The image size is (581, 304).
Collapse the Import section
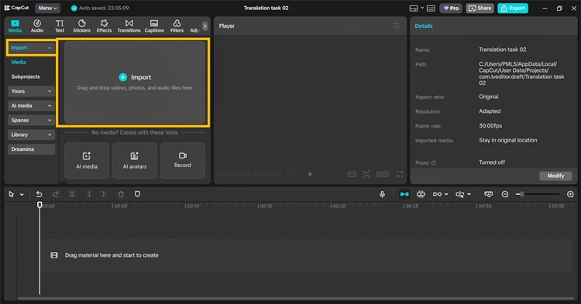click(31, 48)
